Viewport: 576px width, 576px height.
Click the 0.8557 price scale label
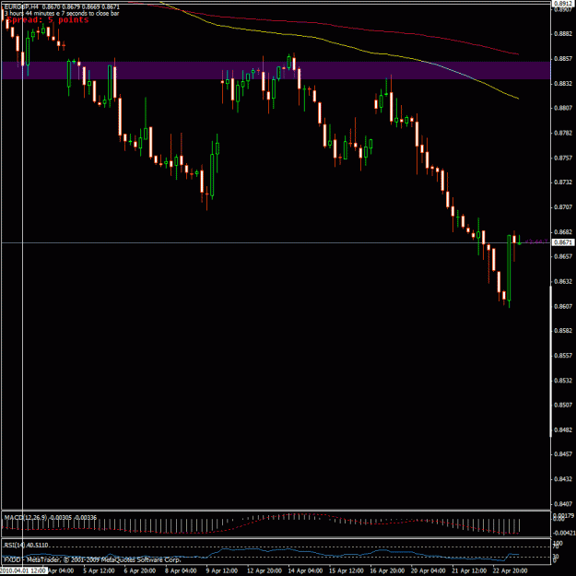(563, 356)
